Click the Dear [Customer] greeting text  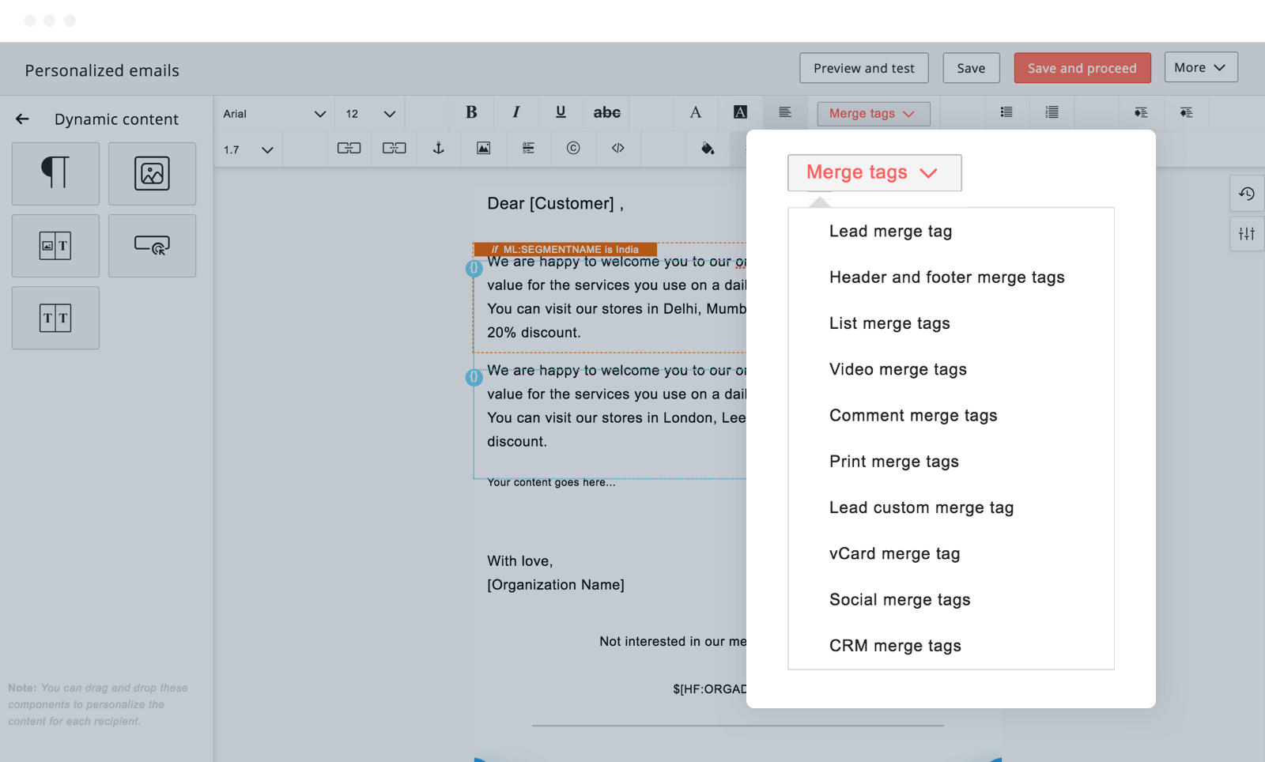tap(555, 204)
